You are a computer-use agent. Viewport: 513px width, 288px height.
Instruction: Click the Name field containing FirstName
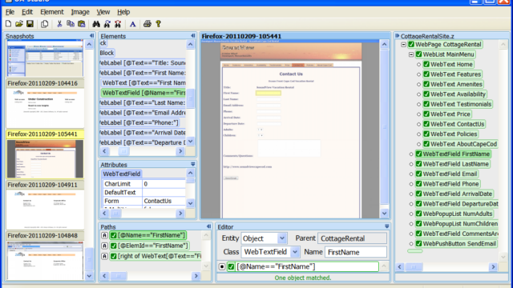356,252
